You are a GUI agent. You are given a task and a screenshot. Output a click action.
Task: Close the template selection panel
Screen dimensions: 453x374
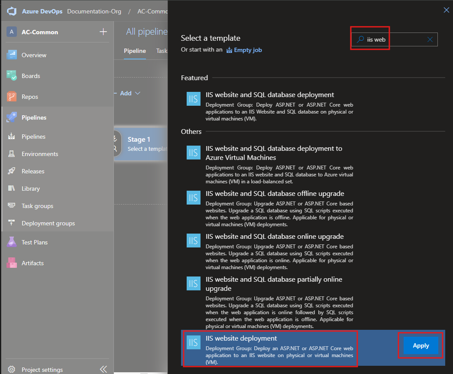pos(447,10)
